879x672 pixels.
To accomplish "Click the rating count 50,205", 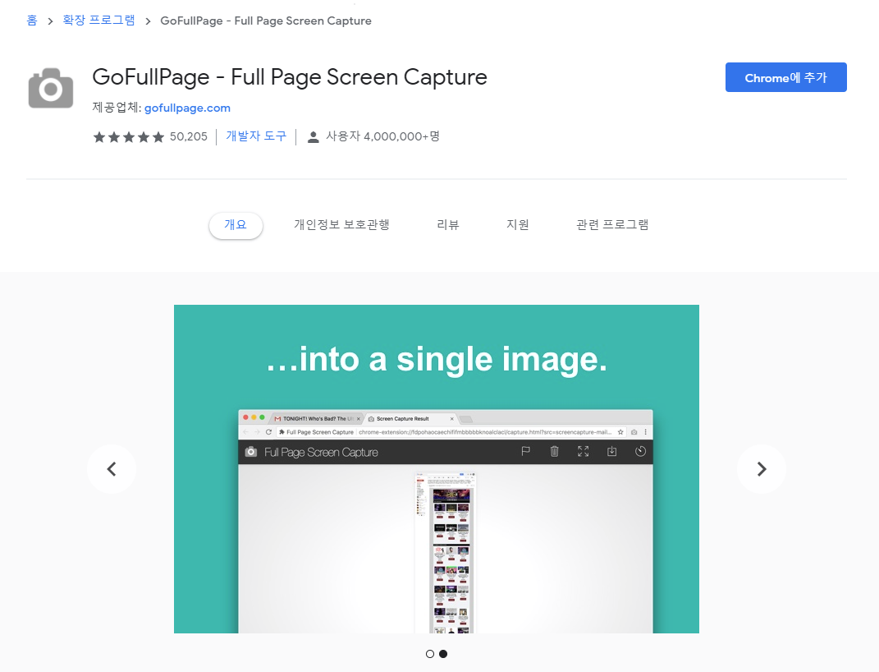I will coord(189,137).
